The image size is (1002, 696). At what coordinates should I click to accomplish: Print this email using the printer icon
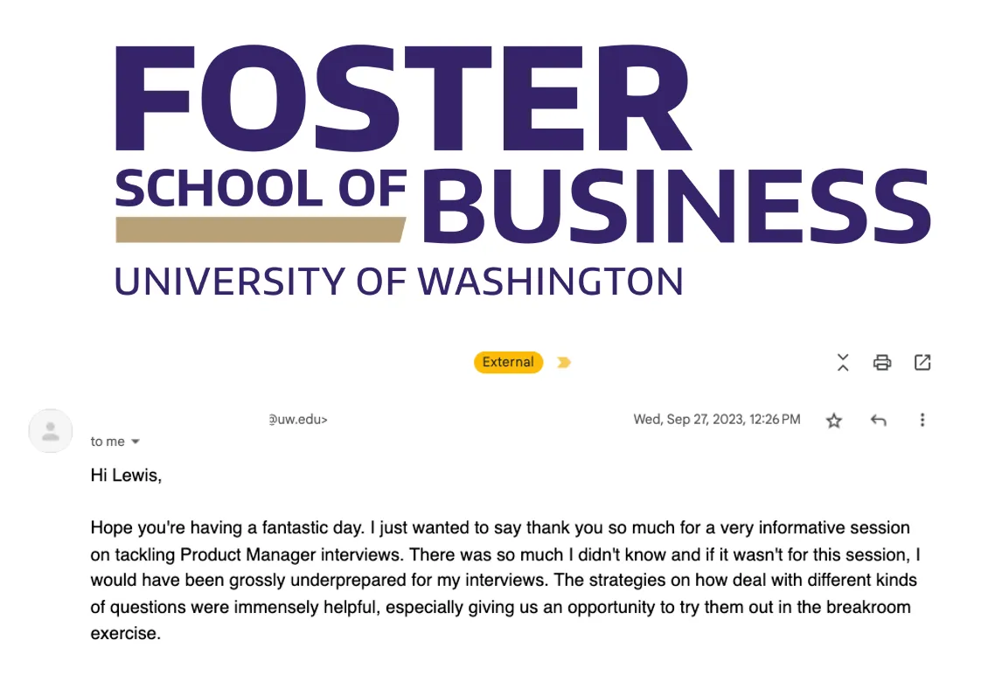click(x=882, y=362)
